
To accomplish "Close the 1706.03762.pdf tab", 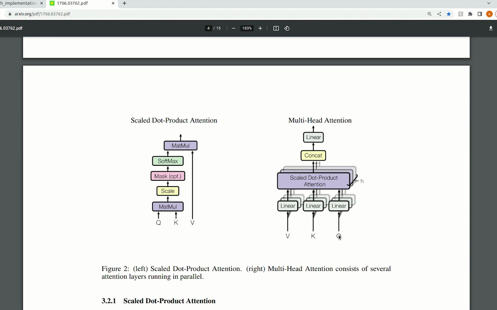I will tap(113, 3).
